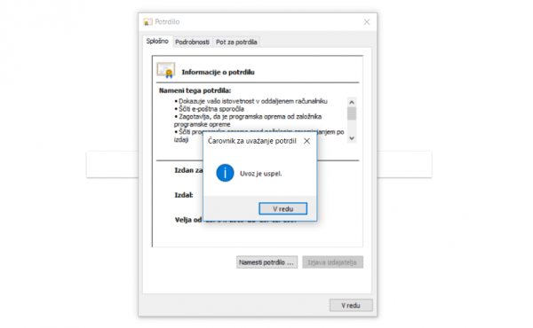Click V redu in the import wizard dialog
This screenshot has width=533, height=328.
(x=282, y=208)
